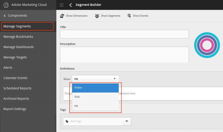Select Visitor from the dropdown list
The height and width of the screenshot is (132, 223).
point(95,88)
